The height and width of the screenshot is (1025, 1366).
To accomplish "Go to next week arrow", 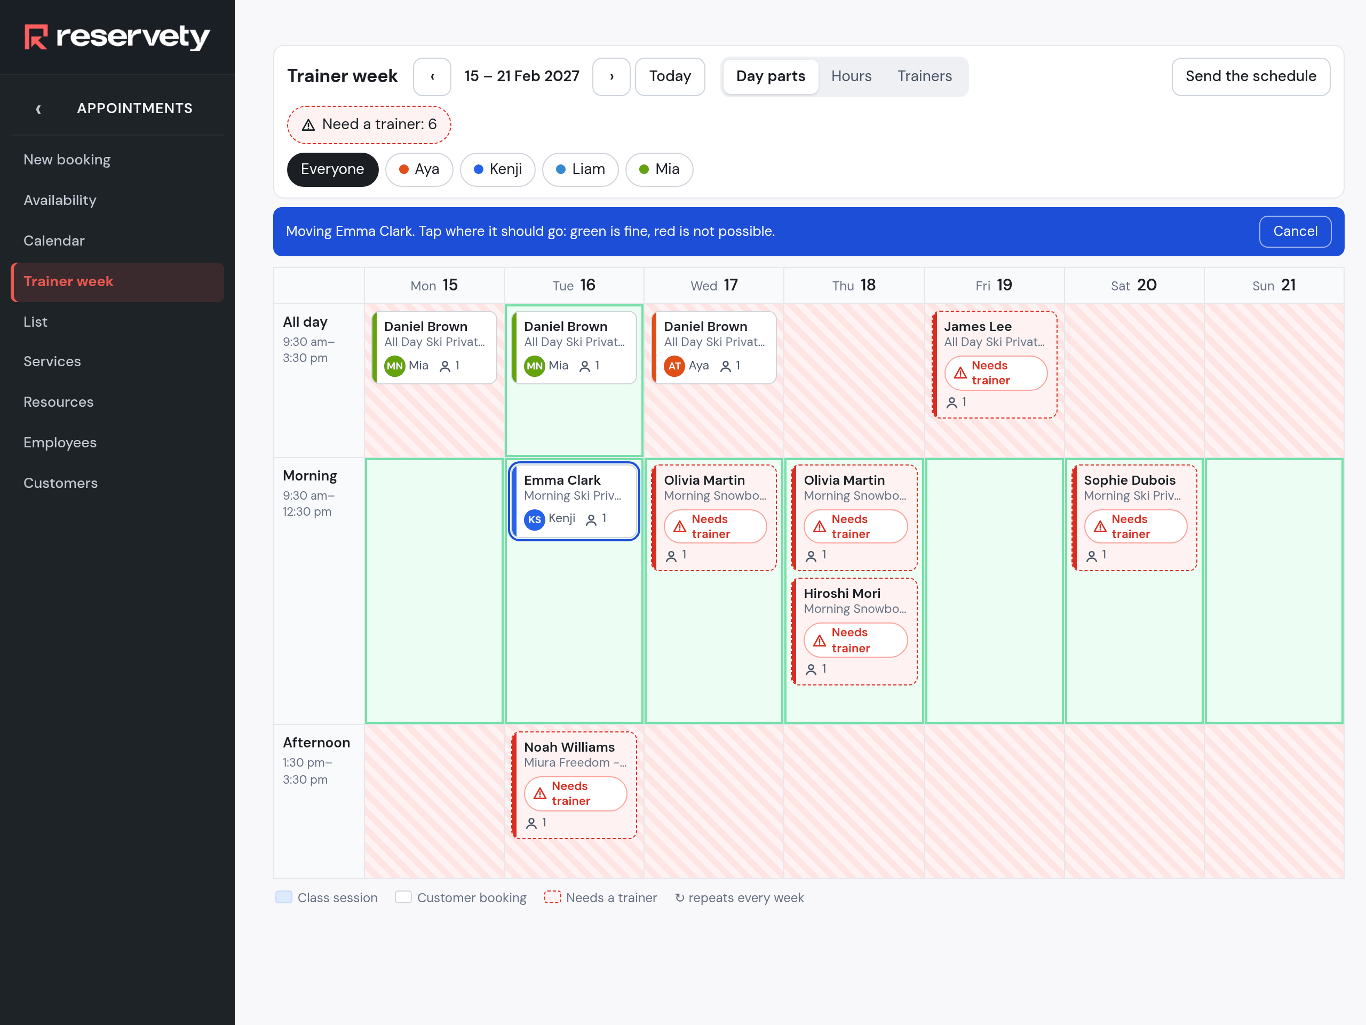I will 611,77.
